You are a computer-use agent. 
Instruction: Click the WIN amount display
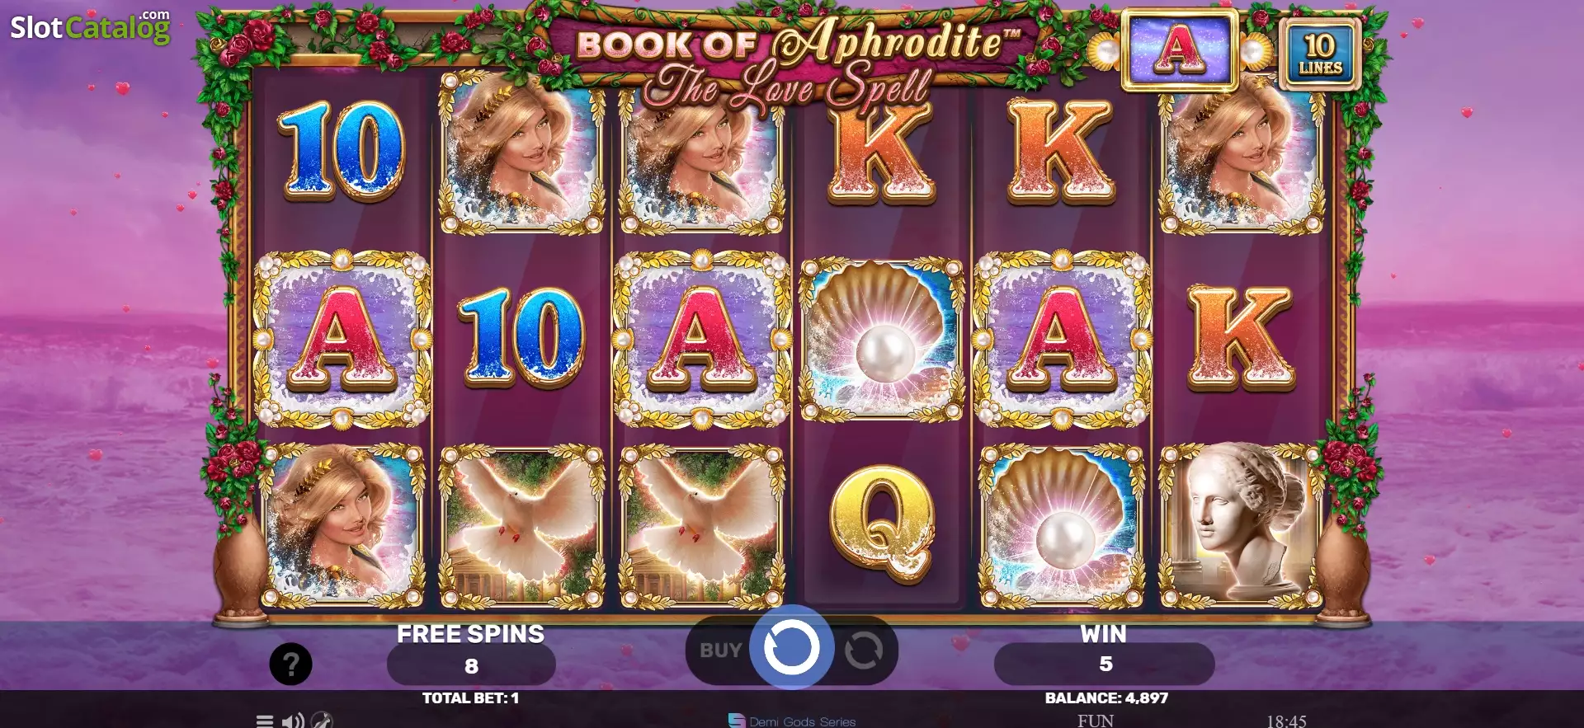pyautogui.click(x=1104, y=664)
